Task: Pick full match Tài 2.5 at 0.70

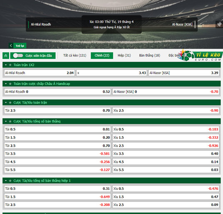Action: pyautogui.click(x=57, y=111)
